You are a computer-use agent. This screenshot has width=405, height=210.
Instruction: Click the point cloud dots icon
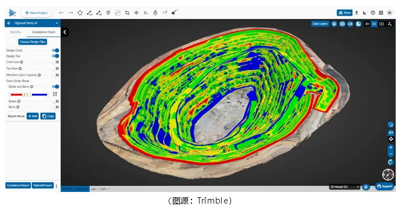tap(390, 24)
